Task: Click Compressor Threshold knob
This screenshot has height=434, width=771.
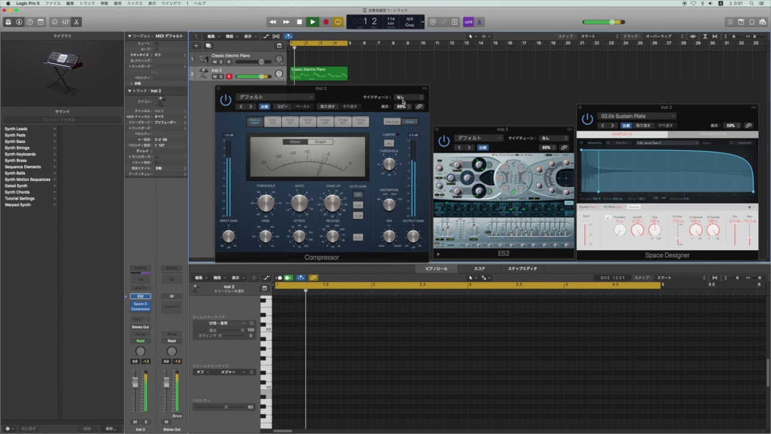Action: click(266, 203)
